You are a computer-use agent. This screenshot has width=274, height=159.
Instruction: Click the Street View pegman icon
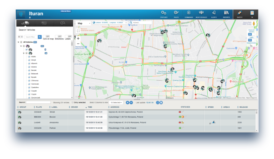click(x=254, y=23)
